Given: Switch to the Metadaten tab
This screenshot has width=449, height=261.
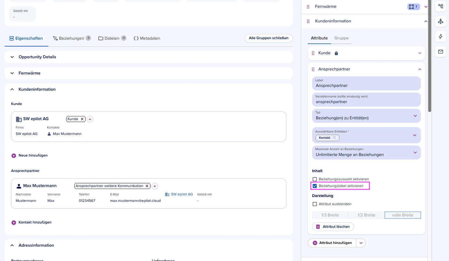Looking at the screenshot, I should [x=147, y=38].
